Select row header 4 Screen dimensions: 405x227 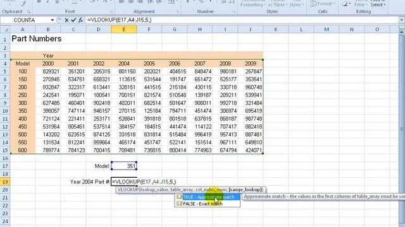coord(5,64)
